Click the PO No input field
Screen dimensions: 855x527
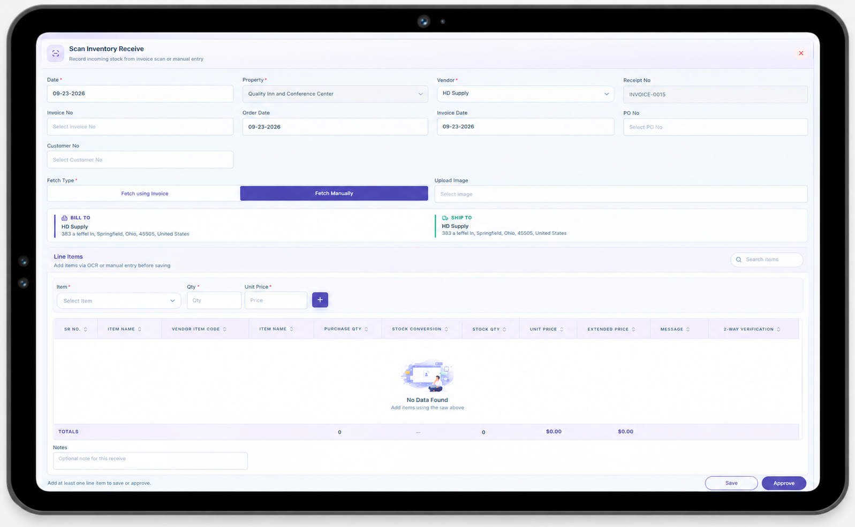[715, 127]
